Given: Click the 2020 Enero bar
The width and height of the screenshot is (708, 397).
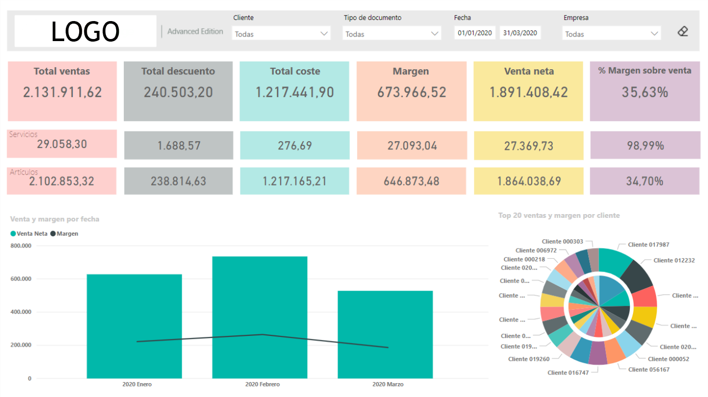Looking at the screenshot, I should click(x=134, y=326).
